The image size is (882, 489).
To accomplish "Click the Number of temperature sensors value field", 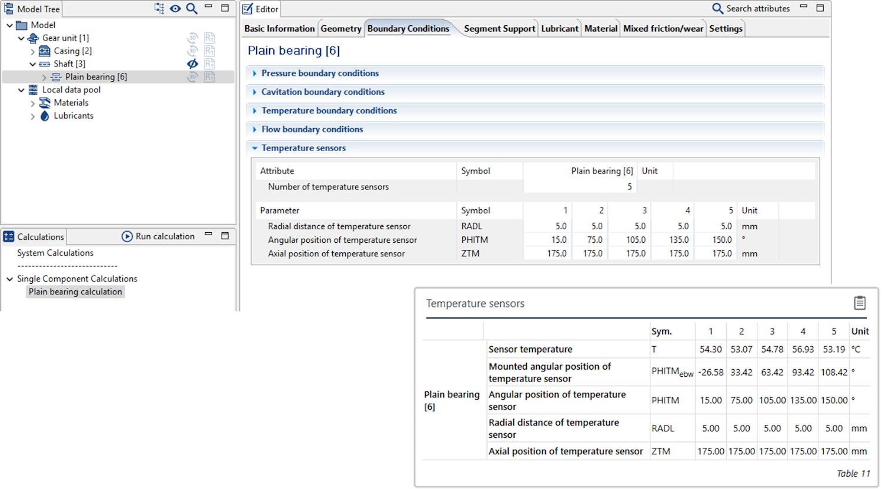I will click(x=579, y=187).
